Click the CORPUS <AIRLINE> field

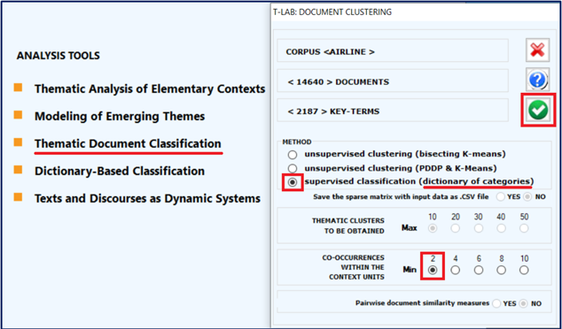[x=393, y=50]
